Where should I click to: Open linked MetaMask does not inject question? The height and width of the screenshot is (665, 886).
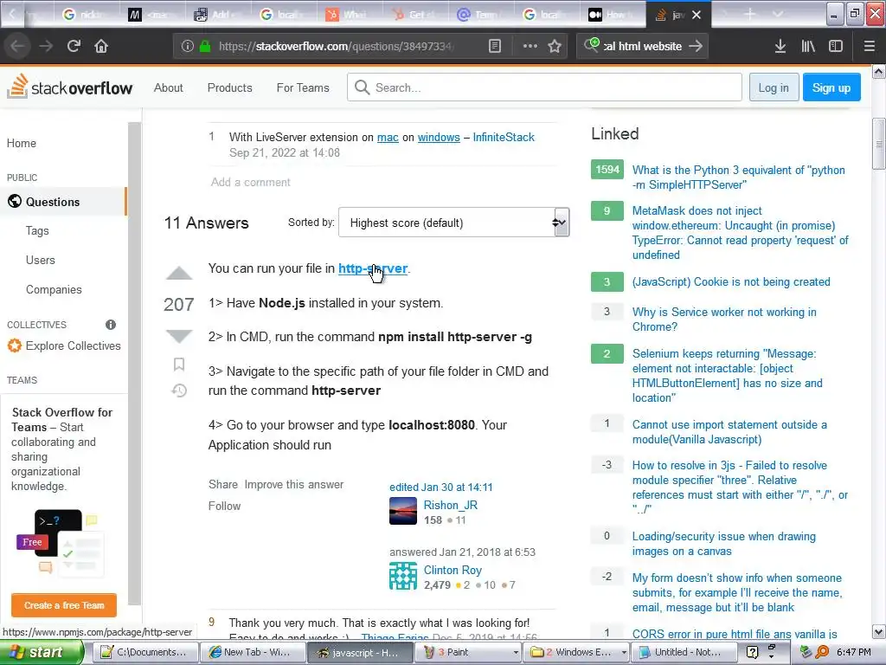741,232
